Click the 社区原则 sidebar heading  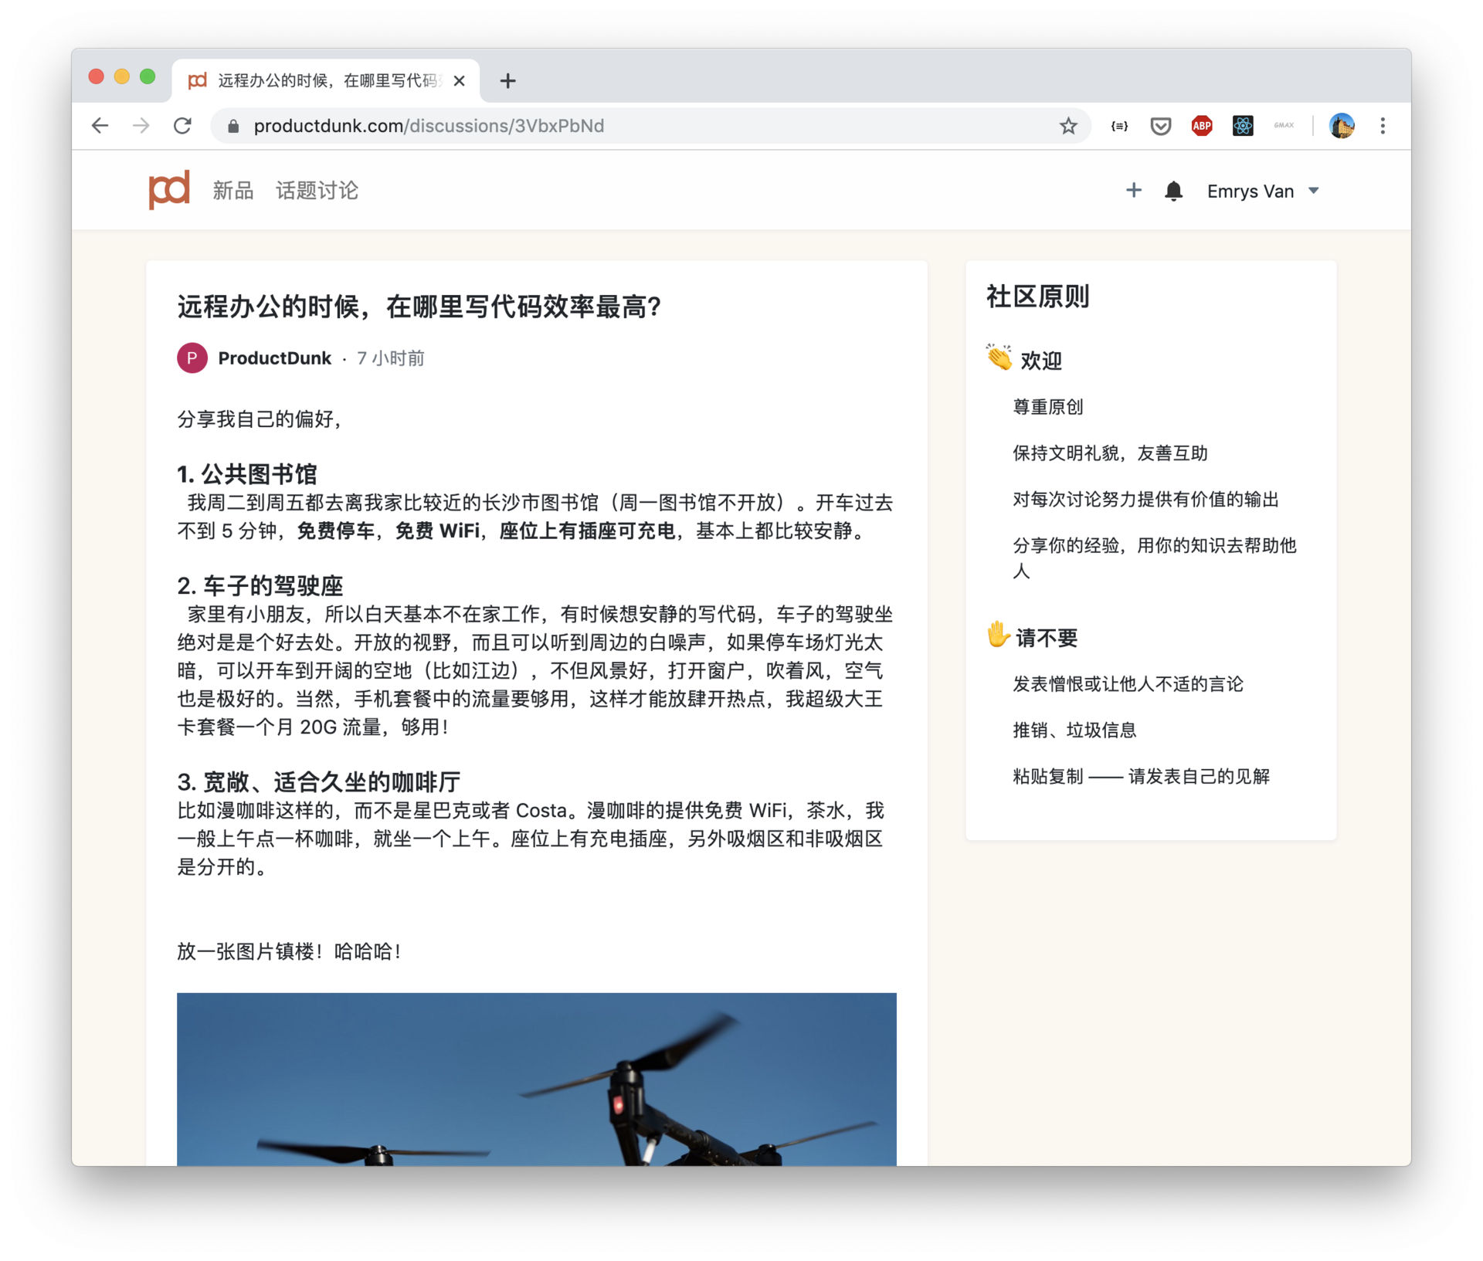click(x=1037, y=297)
